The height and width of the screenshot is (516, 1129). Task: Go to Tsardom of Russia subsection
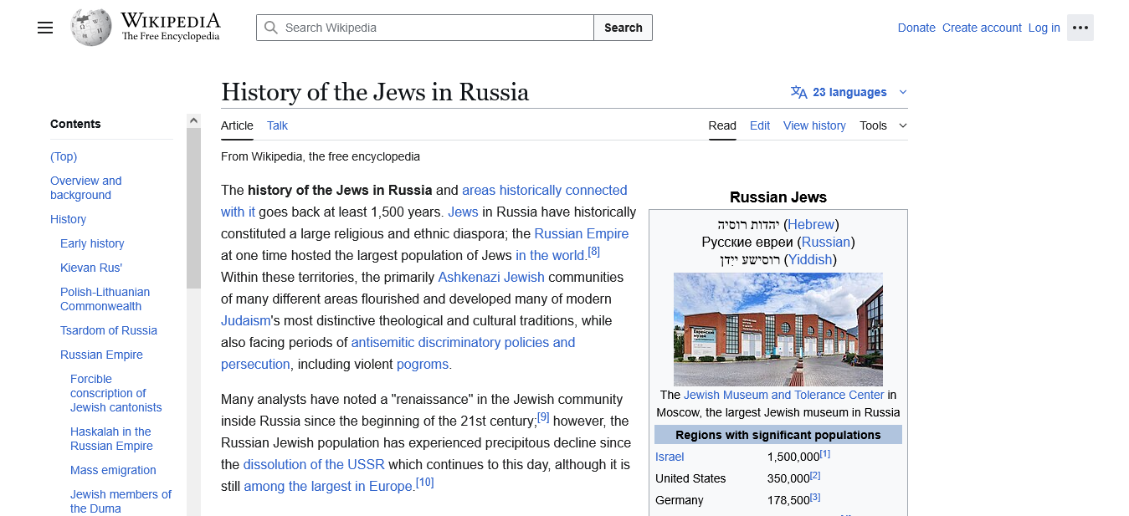(109, 330)
